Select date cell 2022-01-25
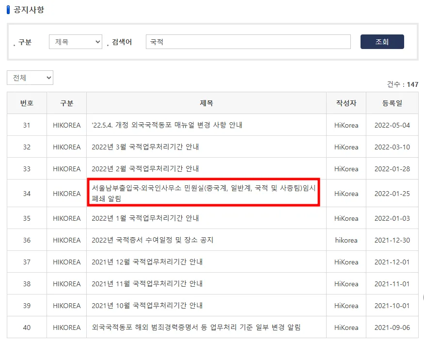Viewport: 424px width, 344px height. (x=392, y=194)
